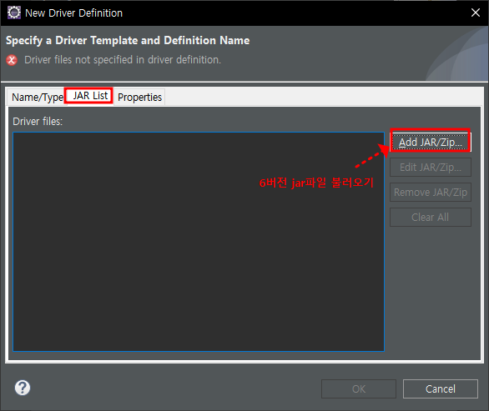Click inside the Driver files list box
This screenshot has height=411, width=489.
199,242
